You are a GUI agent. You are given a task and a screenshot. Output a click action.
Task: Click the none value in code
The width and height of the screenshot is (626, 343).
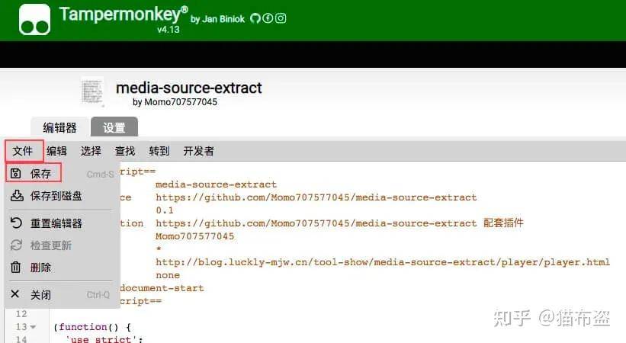[168, 275]
